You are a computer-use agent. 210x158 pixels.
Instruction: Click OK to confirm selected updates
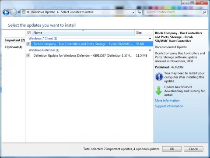click(172, 149)
